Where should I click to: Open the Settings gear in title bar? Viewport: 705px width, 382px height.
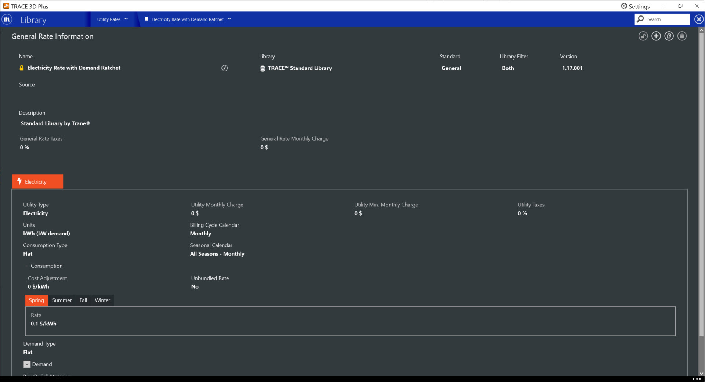point(635,6)
